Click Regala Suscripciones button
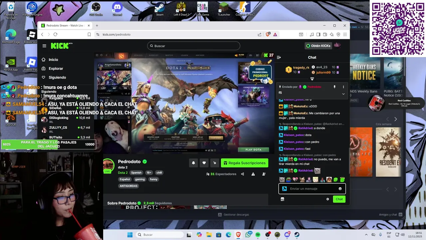426x240 pixels. (245, 163)
